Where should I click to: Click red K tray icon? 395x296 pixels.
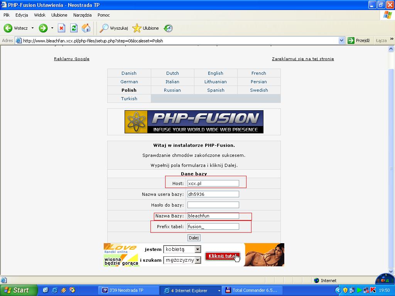[373, 290]
